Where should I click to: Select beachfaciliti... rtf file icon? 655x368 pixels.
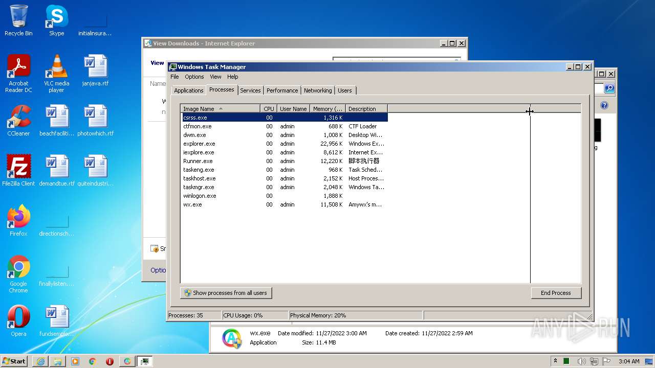pyautogui.click(x=56, y=121)
